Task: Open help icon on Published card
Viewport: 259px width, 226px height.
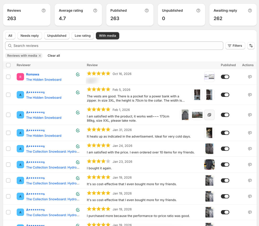Action: (x=147, y=10)
